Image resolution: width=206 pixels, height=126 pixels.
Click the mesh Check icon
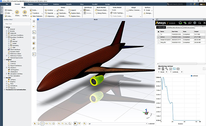17,12
